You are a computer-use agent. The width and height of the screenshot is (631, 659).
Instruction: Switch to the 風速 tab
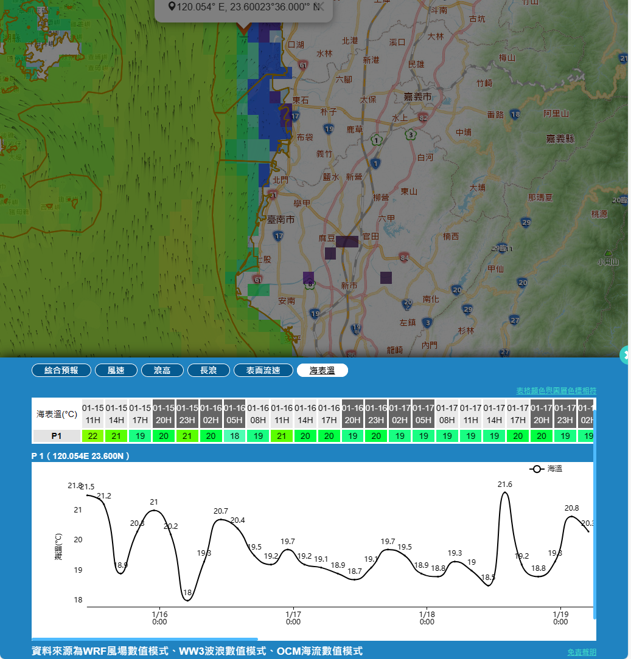tap(116, 370)
